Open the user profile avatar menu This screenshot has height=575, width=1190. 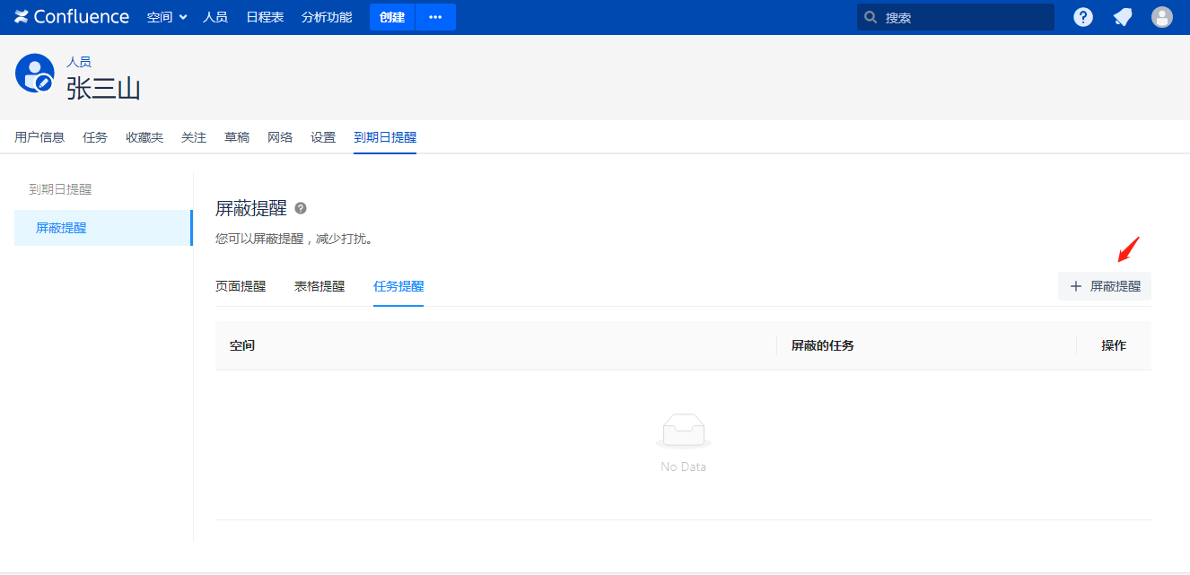click(1162, 17)
